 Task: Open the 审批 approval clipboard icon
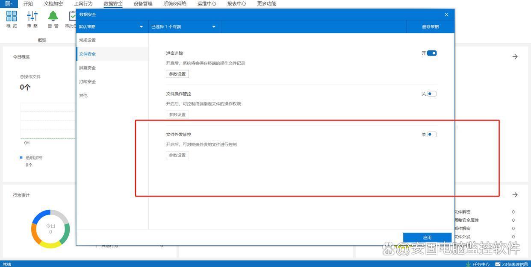point(72,16)
